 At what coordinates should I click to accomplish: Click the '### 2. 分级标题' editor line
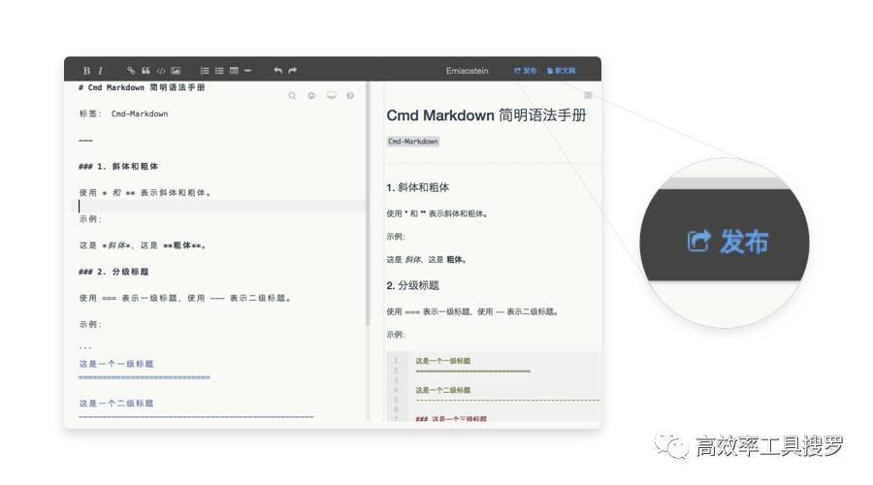(x=113, y=272)
